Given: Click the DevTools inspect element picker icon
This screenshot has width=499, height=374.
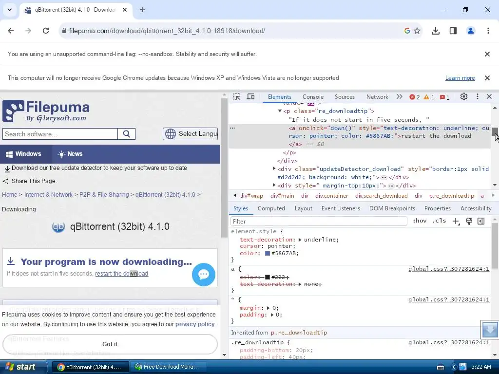Looking at the screenshot, I should tap(237, 97).
